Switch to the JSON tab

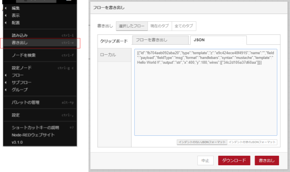218,40
